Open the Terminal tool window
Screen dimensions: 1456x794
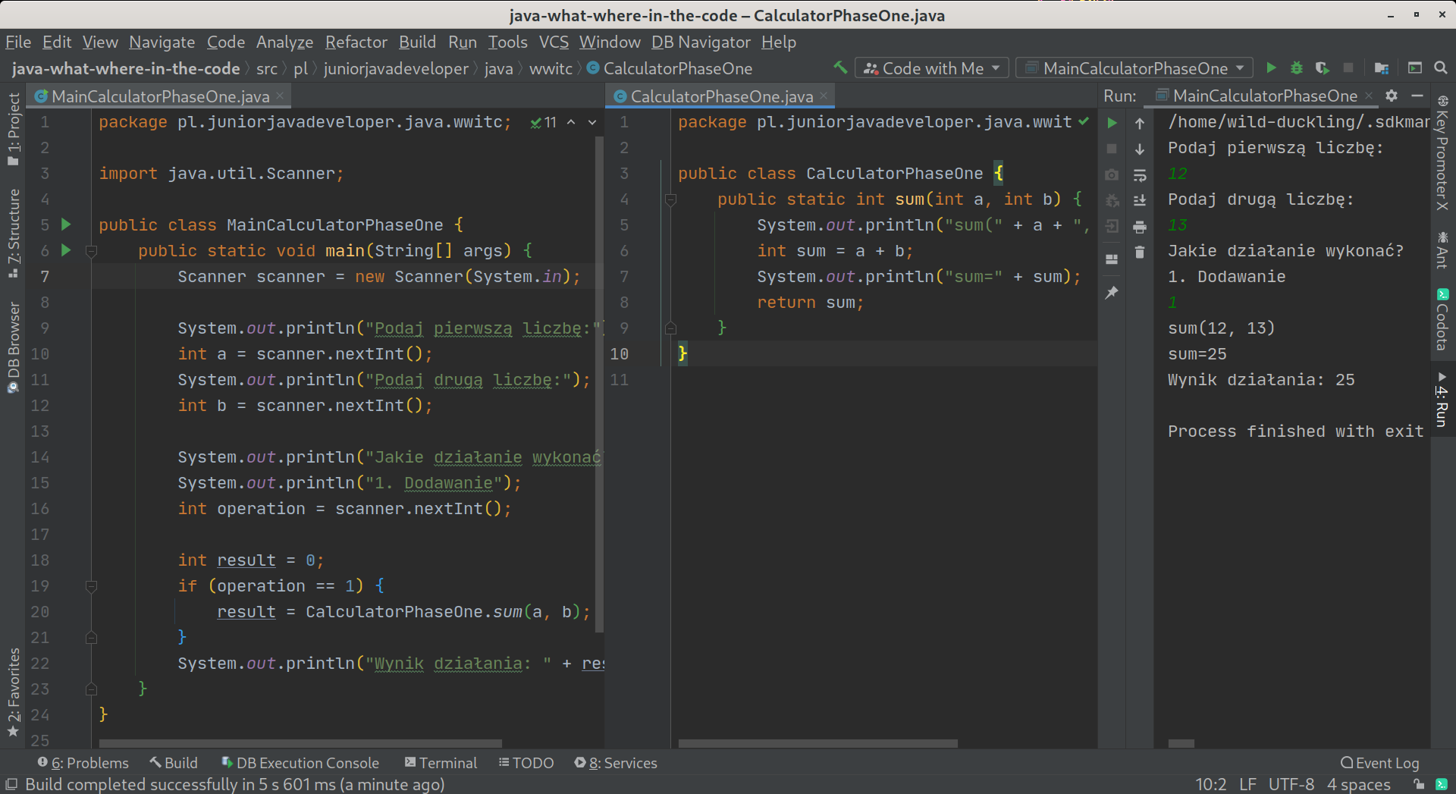(441, 763)
